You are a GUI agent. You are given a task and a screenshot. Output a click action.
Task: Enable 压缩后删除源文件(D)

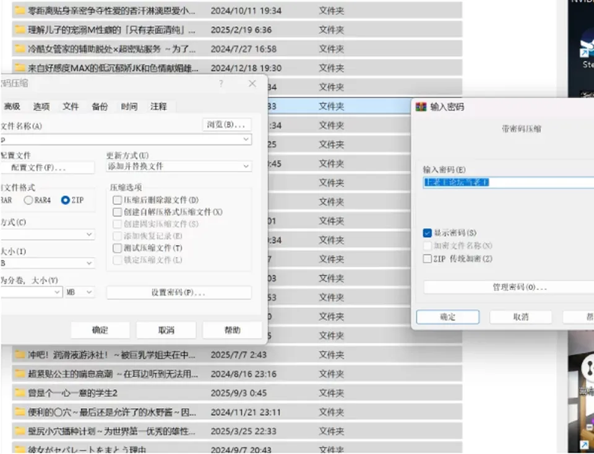coord(117,200)
